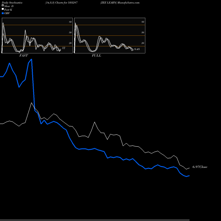
Task: Click the blue OBV legend swatch
Action: tap(3, 13)
